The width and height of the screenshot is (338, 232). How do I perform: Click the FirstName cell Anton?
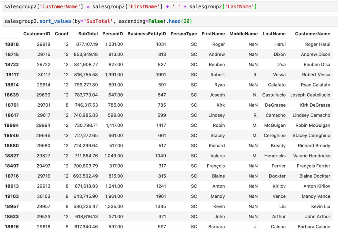click(219, 186)
